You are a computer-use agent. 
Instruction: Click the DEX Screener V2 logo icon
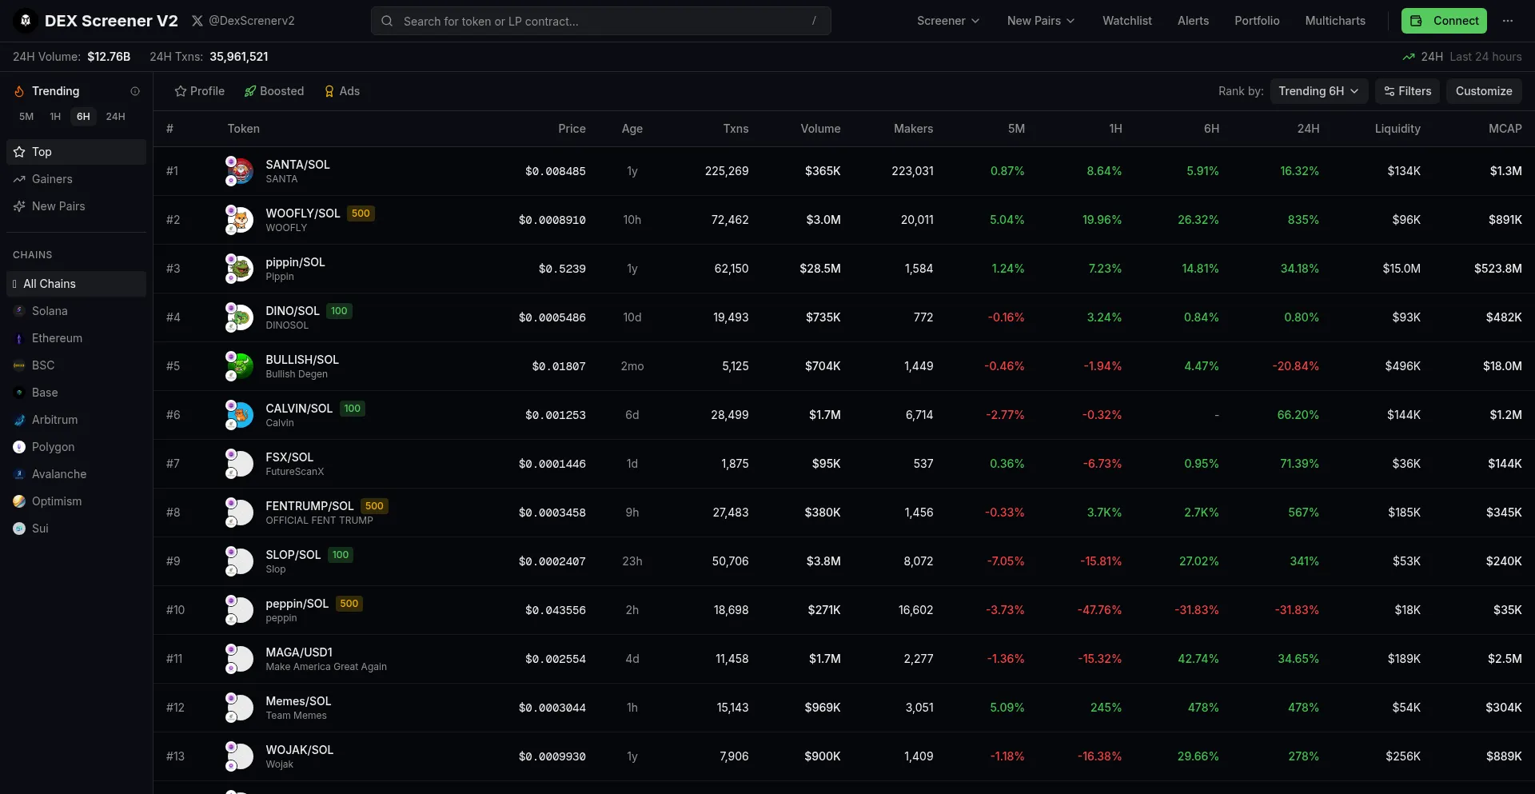click(x=26, y=21)
